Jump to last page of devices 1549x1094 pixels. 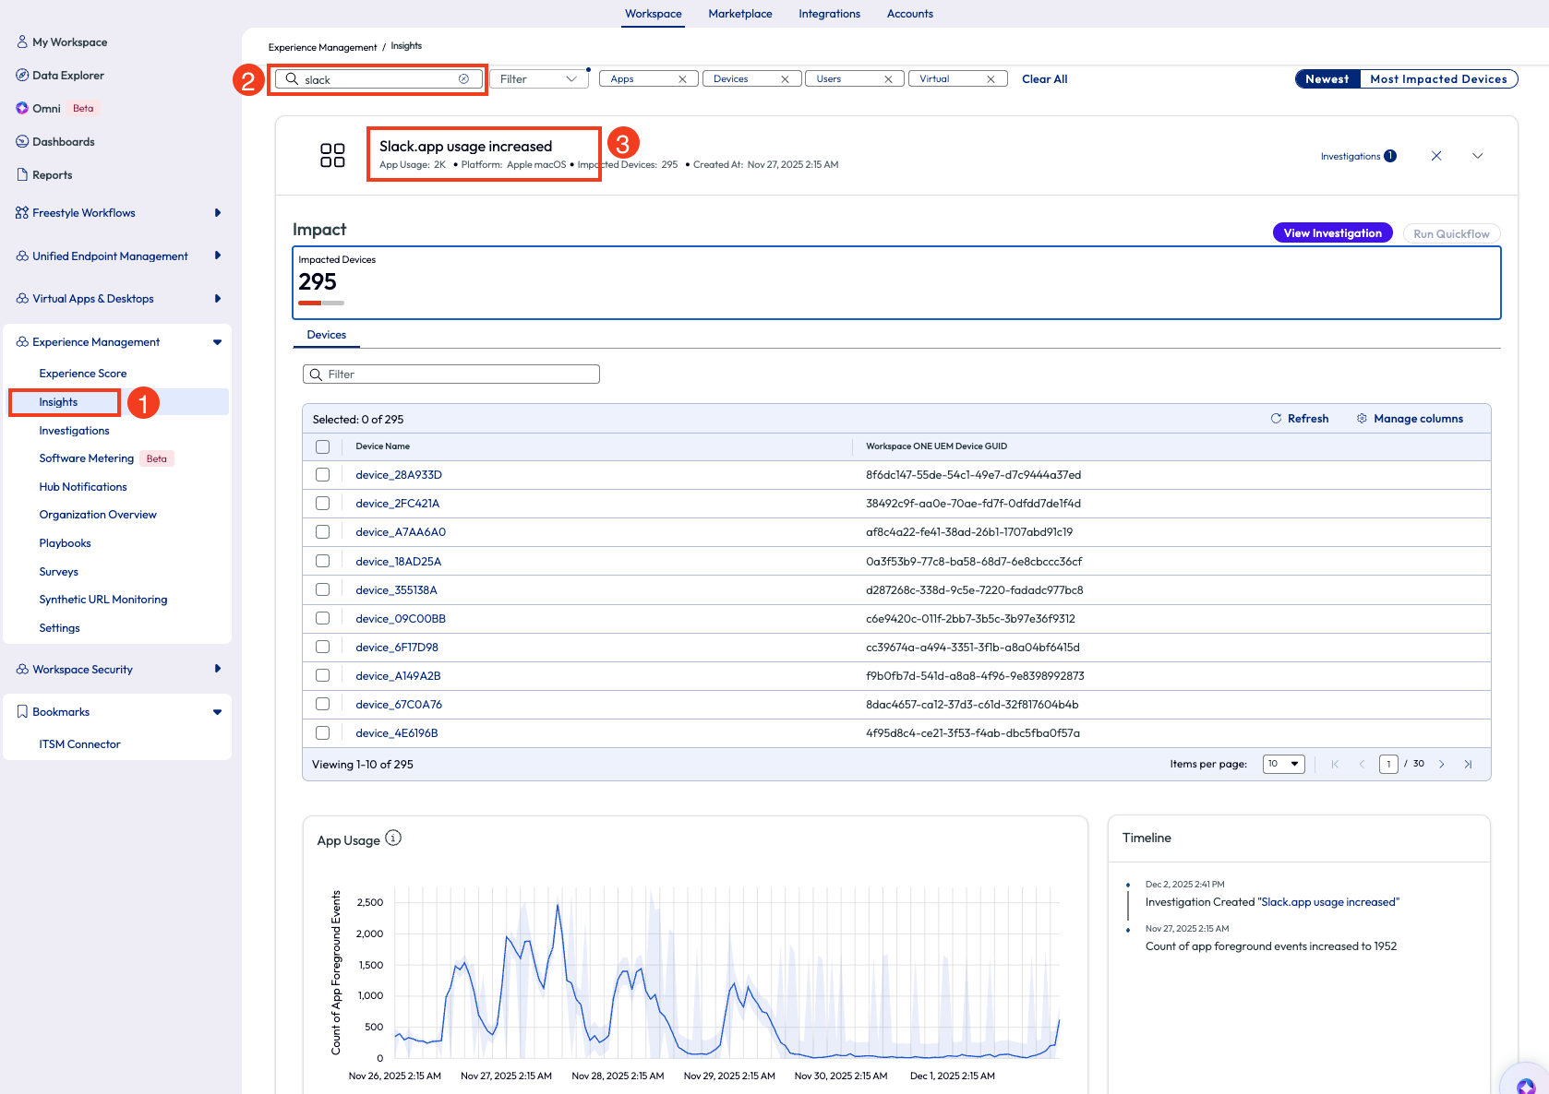(1468, 765)
